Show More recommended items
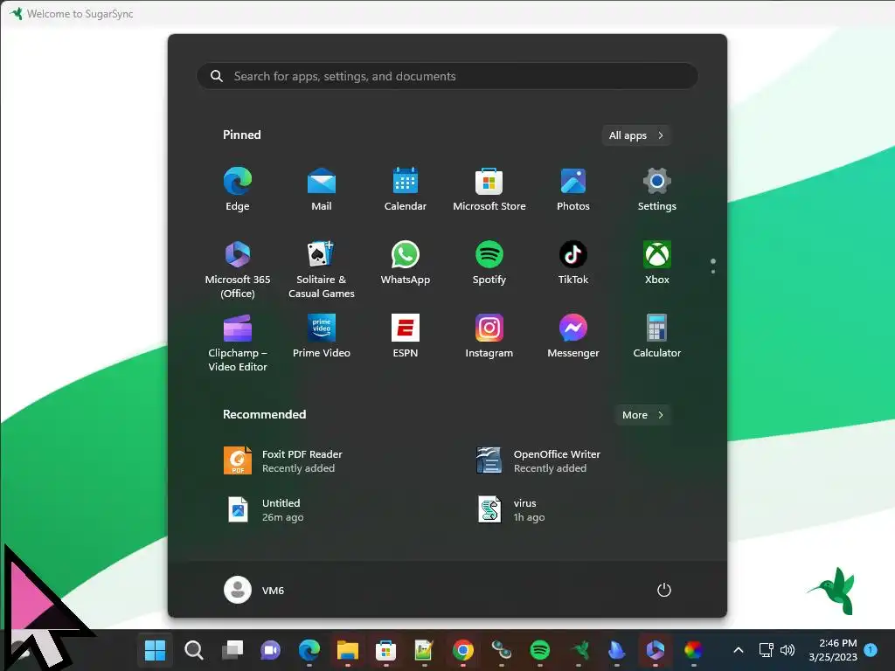Screen dimensions: 895x671 coord(642,415)
